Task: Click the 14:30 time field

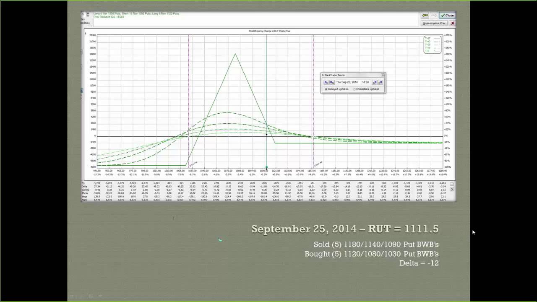Action: pos(365,82)
